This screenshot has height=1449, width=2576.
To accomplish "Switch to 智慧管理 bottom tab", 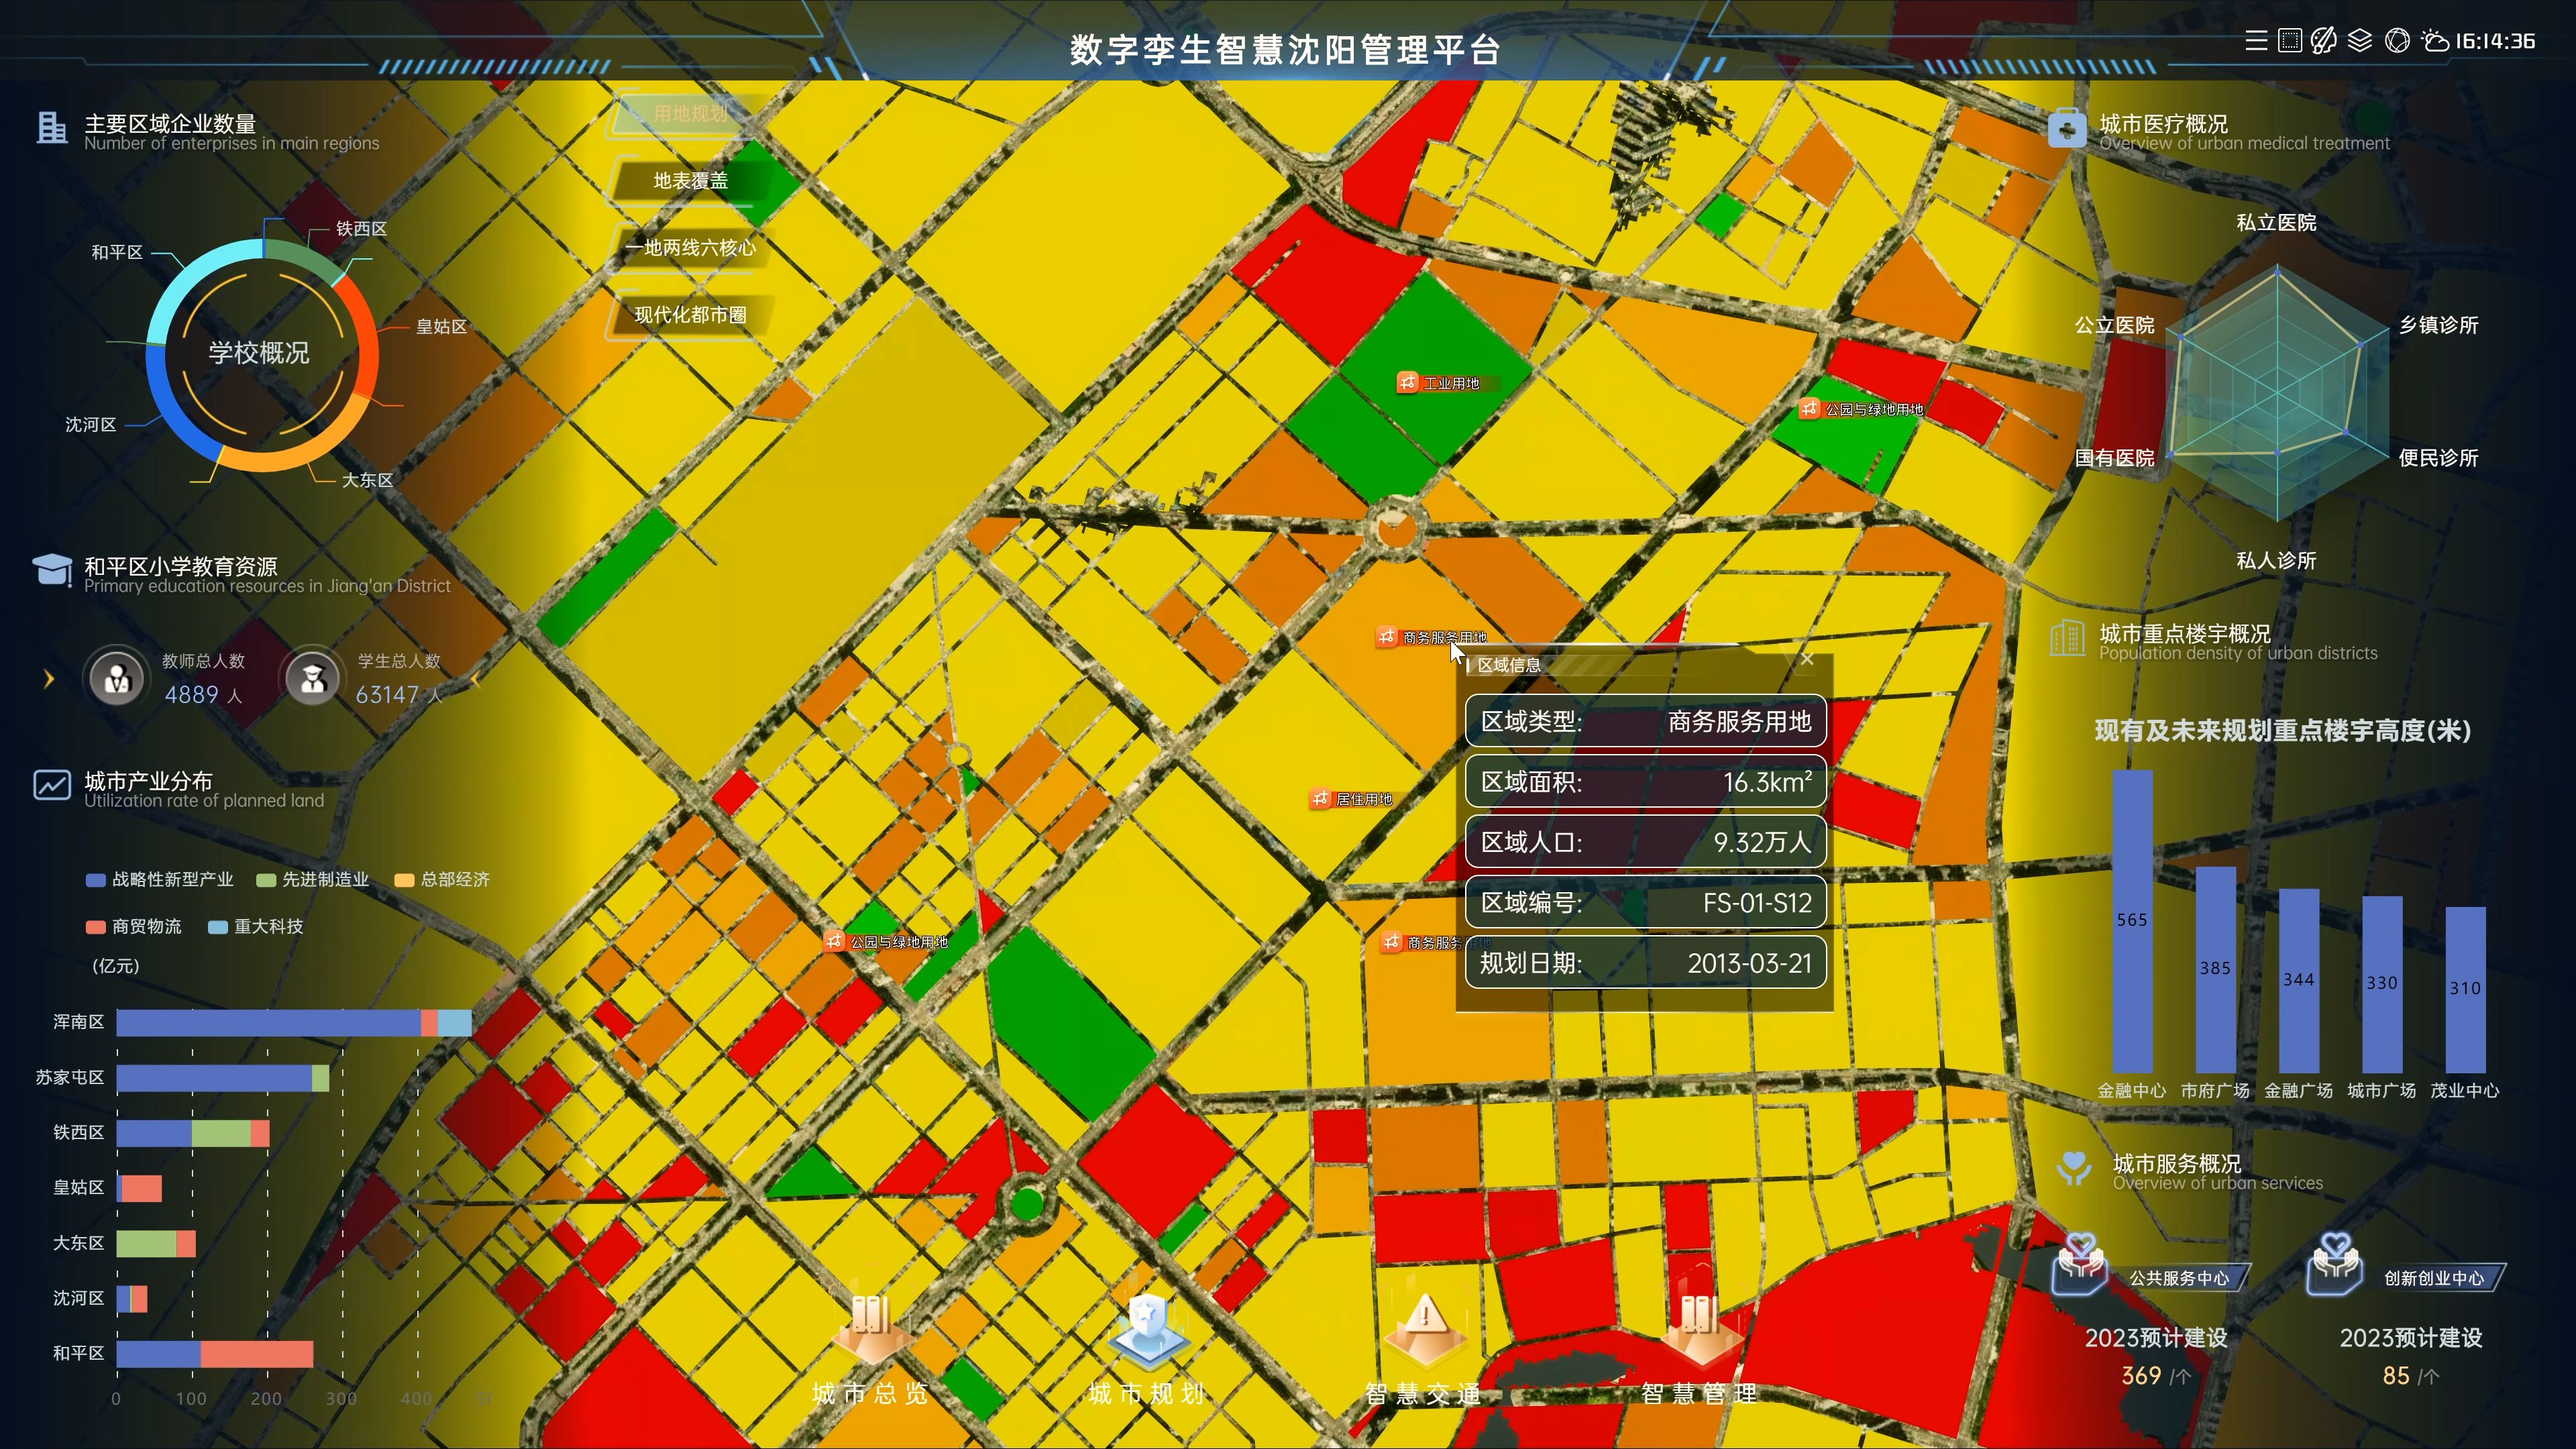I will (x=1698, y=1392).
